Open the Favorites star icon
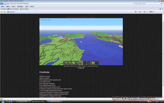164x103 pixels. pyautogui.click(x=2, y=12)
